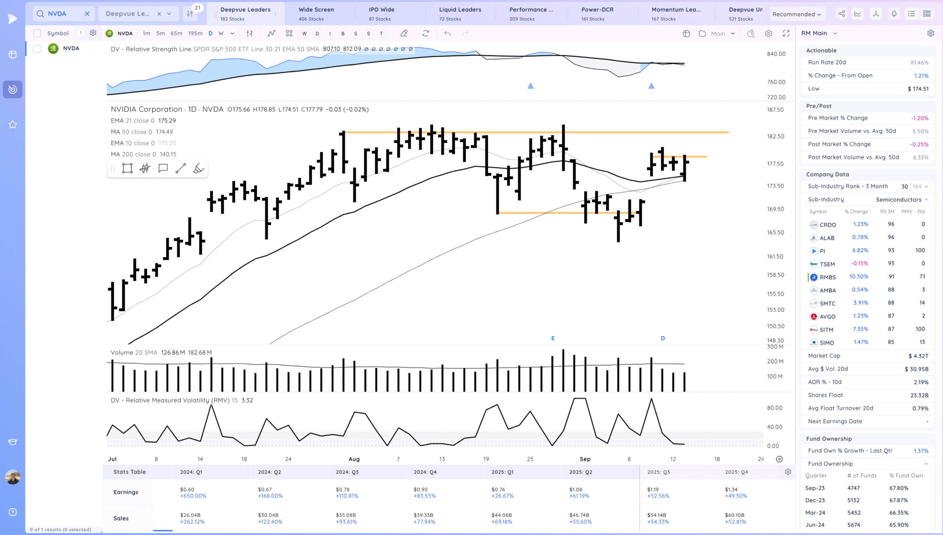This screenshot has width=943, height=535.
Task: Open the line chart view icon in top bar
Action: pos(858,14)
